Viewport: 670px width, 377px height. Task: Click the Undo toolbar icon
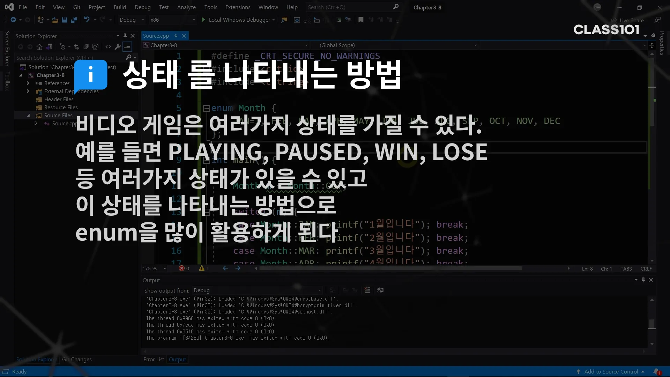pos(87,20)
